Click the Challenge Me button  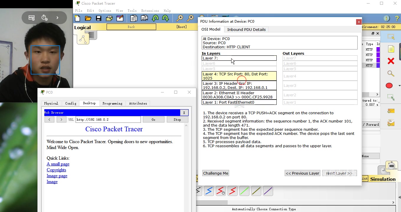[x=216, y=173]
